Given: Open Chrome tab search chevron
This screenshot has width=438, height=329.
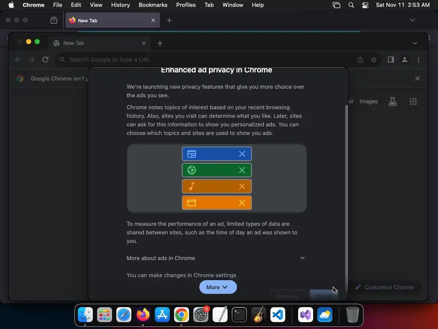Looking at the screenshot, I should click(415, 43).
